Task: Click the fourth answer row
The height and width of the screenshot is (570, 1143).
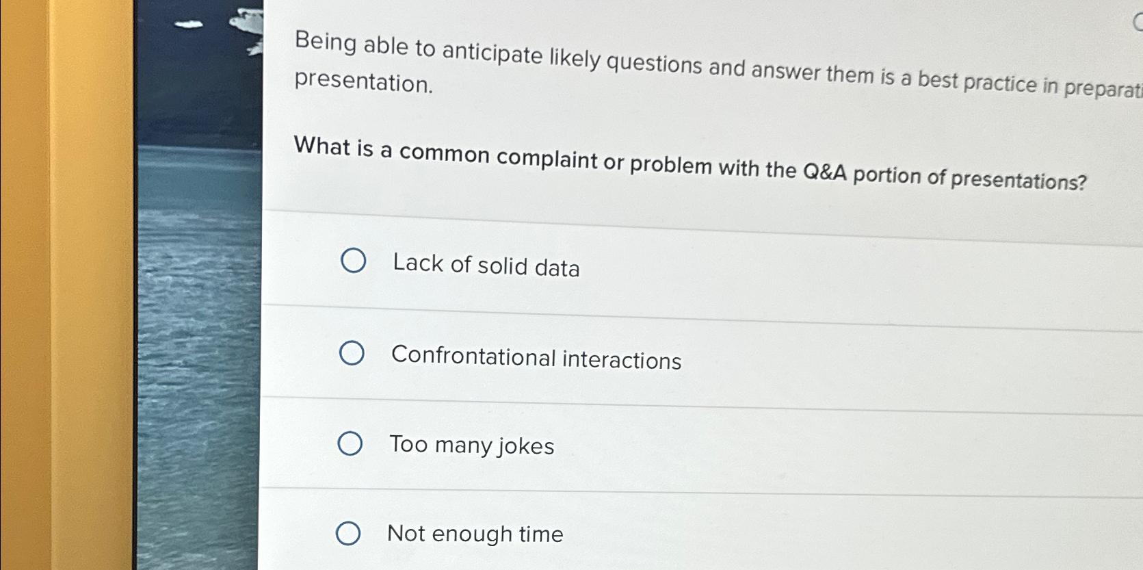Action: pos(616,534)
